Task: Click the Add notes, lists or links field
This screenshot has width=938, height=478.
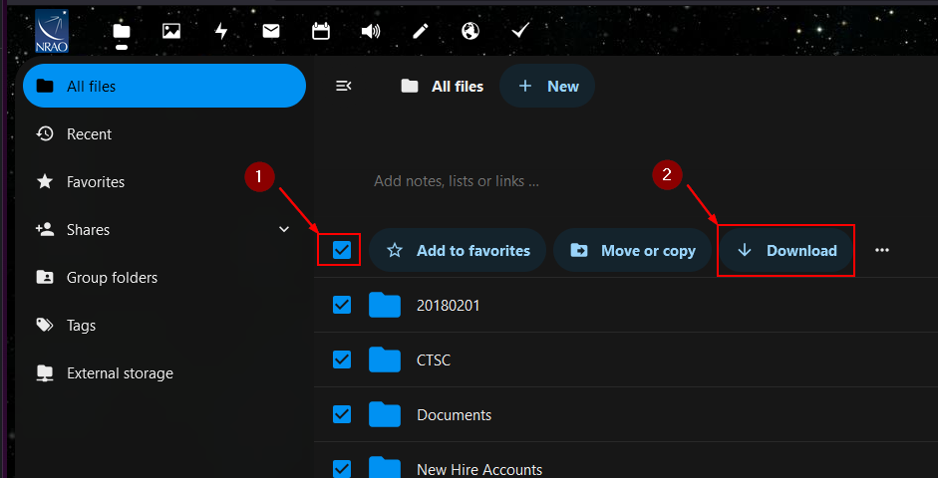Action: (x=457, y=181)
